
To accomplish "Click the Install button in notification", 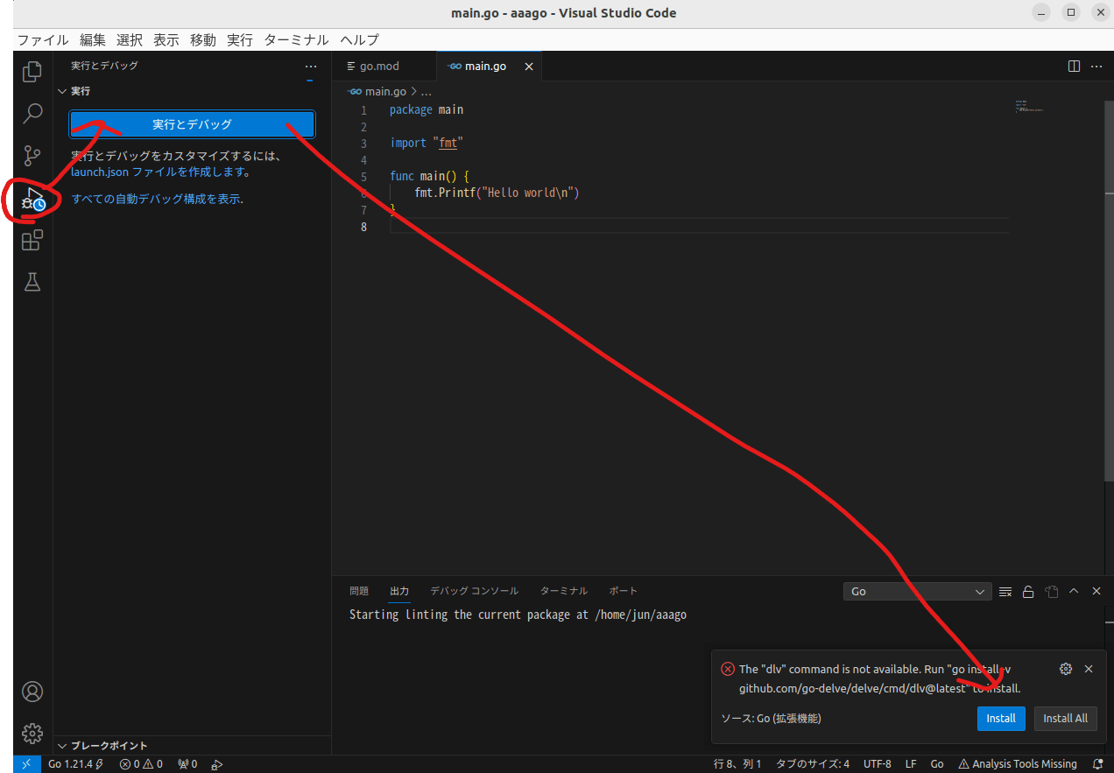I will click(1001, 718).
